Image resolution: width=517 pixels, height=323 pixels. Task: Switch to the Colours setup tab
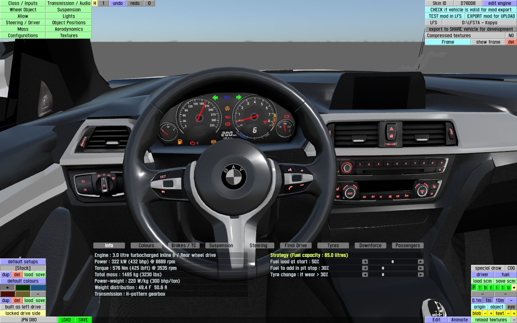[146, 245]
